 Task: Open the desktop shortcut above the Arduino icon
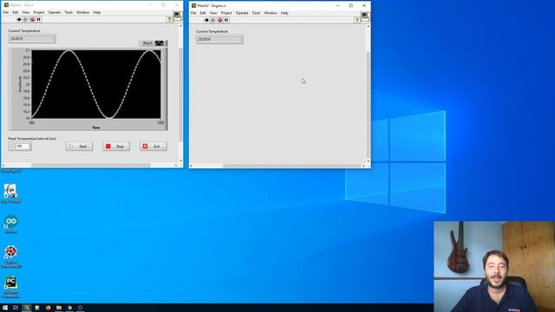click(x=10, y=193)
